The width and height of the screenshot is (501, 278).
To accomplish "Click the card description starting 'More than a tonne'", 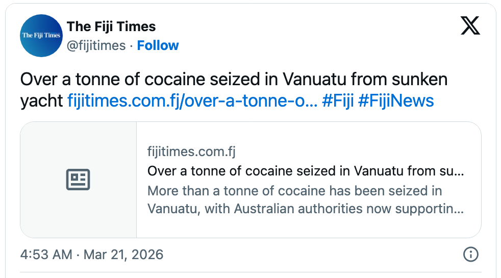I will click(294, 191).
